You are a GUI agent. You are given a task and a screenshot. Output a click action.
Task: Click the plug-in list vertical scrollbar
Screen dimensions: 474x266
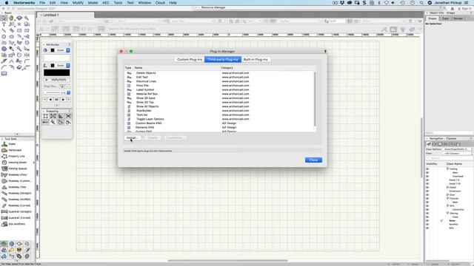click(x=315, y=99)
